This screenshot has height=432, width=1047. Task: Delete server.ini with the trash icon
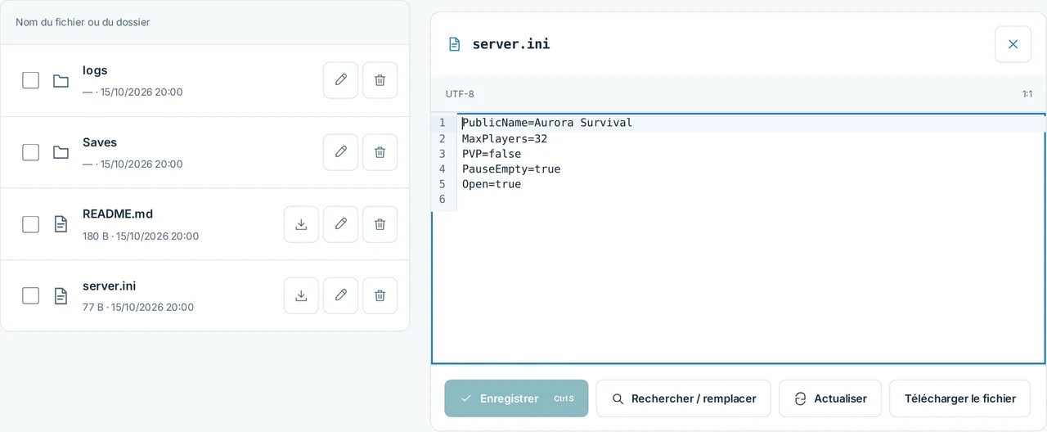pos(380,295)
